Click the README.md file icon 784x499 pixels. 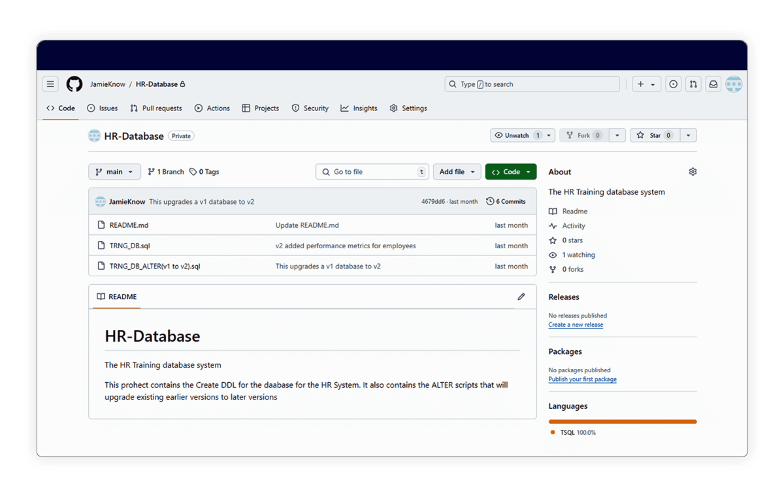[101, 225]
